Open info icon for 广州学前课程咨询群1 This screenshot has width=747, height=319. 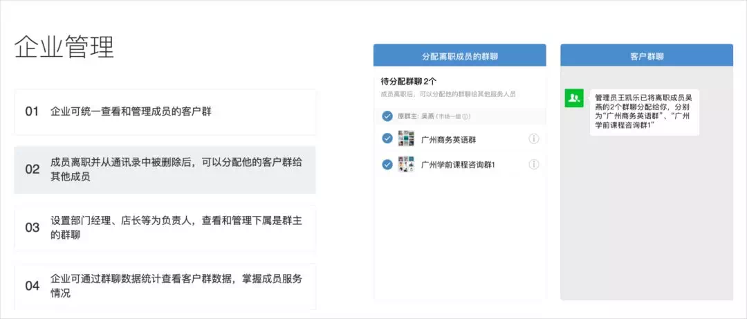tap(533, 164)
